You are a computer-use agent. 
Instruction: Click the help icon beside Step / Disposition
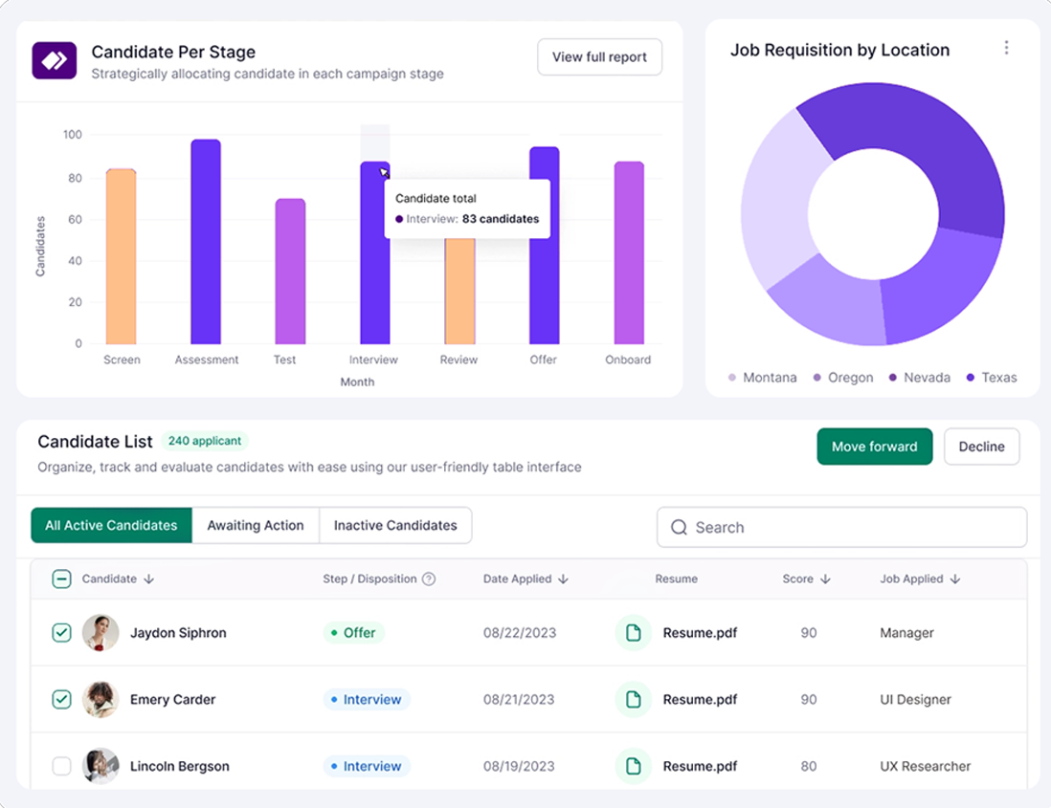[x=428, y=579]
